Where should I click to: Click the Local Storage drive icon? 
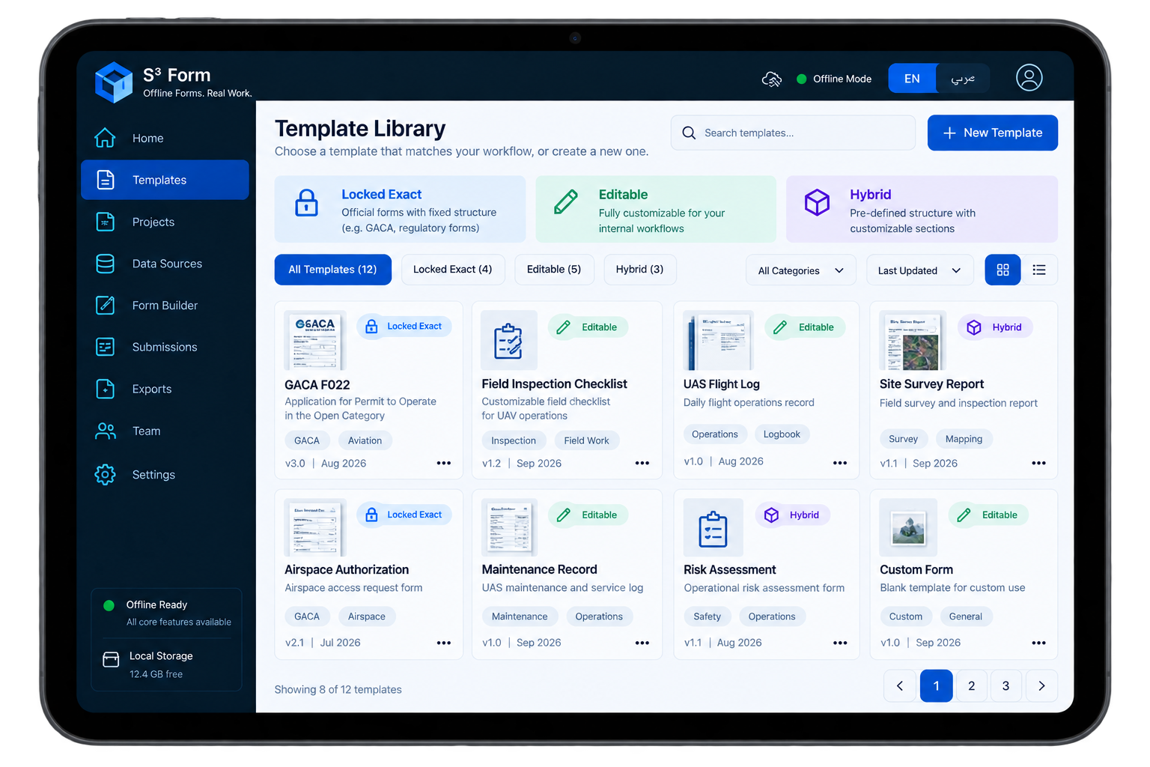coord(111,659)
